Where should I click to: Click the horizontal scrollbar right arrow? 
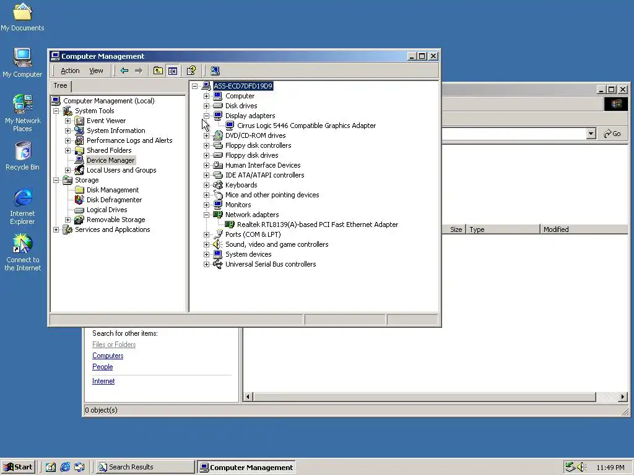pos(623,397)
